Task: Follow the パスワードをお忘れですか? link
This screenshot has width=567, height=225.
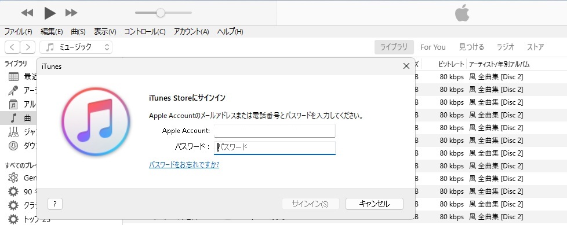Action: (x=184, y=165)
